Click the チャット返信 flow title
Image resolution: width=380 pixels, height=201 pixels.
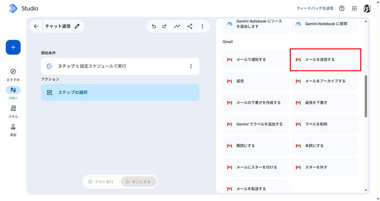coord(57,26)
